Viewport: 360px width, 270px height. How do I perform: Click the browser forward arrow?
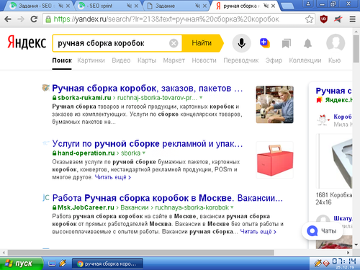point(21,19)
